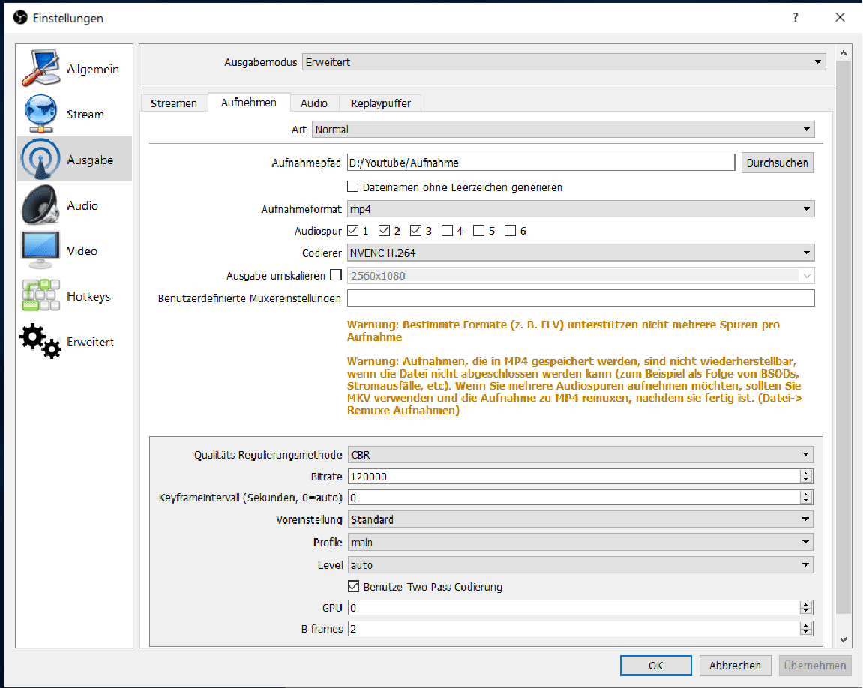This screenshot has width=863, height=688.
Task: Click the scrollbar up arrow
Action: [844, 53]
